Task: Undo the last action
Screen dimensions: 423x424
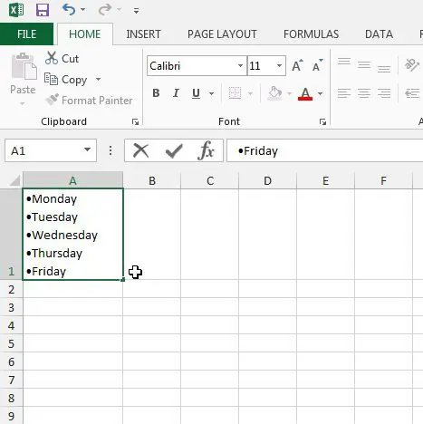Action: click(x=69, y=10)
